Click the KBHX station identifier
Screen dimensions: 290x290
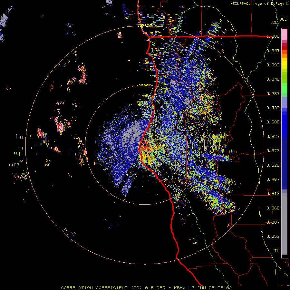(x=180, y=288)
